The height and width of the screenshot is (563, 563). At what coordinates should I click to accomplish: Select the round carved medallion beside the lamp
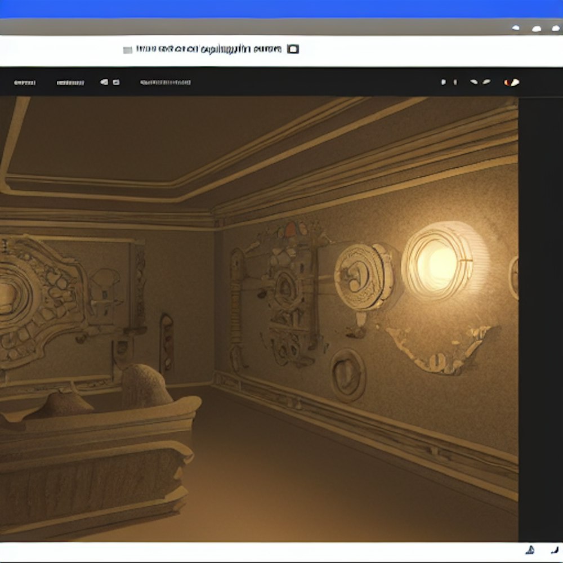(x=363, y=277)
